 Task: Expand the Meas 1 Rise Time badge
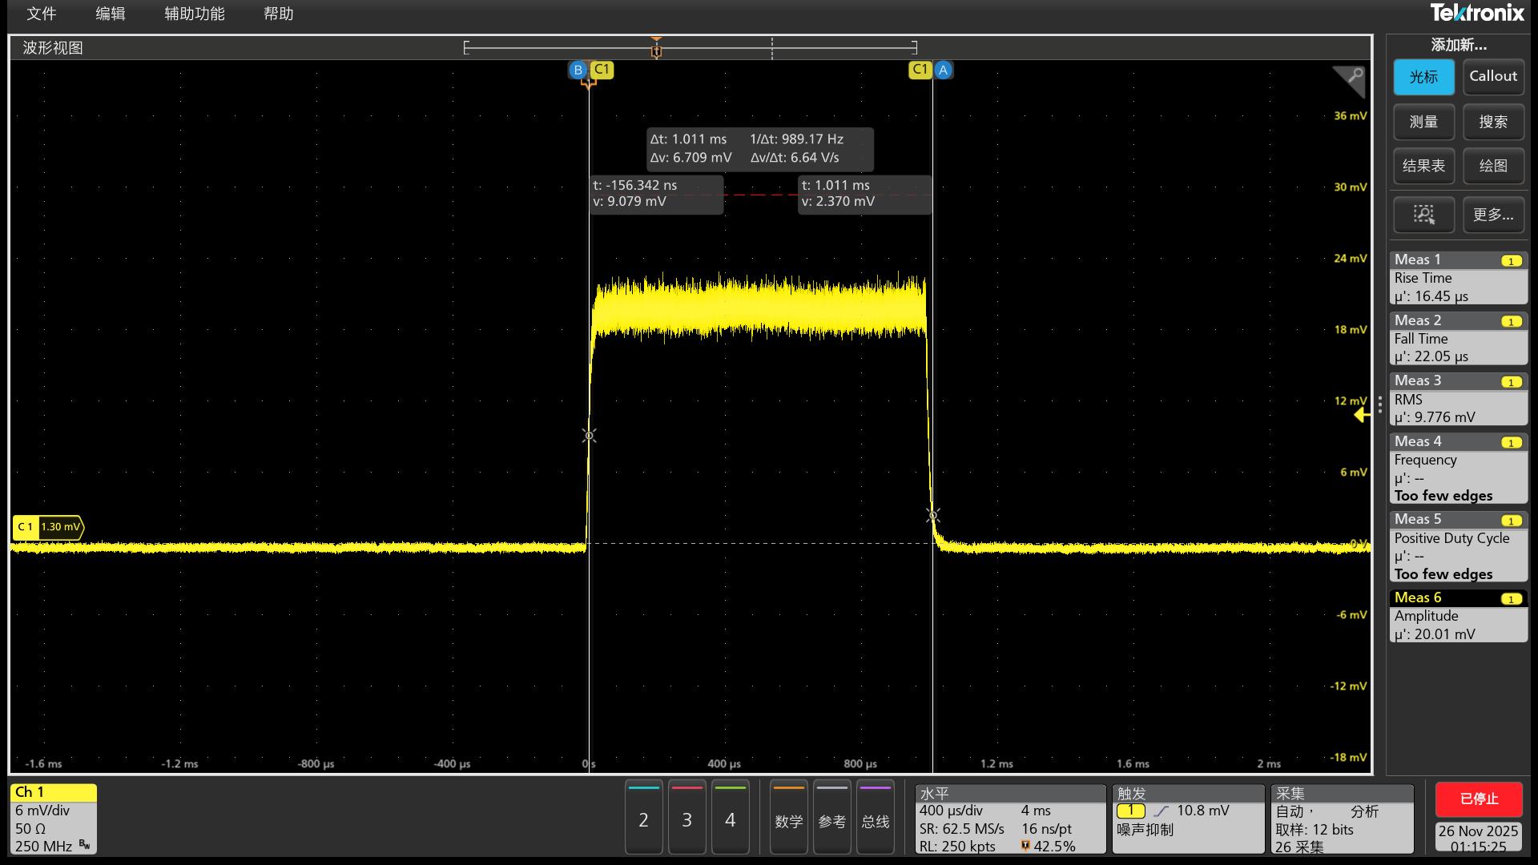coord(1458,278)
